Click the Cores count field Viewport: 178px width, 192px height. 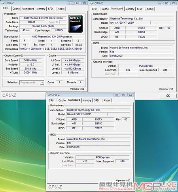59,82
